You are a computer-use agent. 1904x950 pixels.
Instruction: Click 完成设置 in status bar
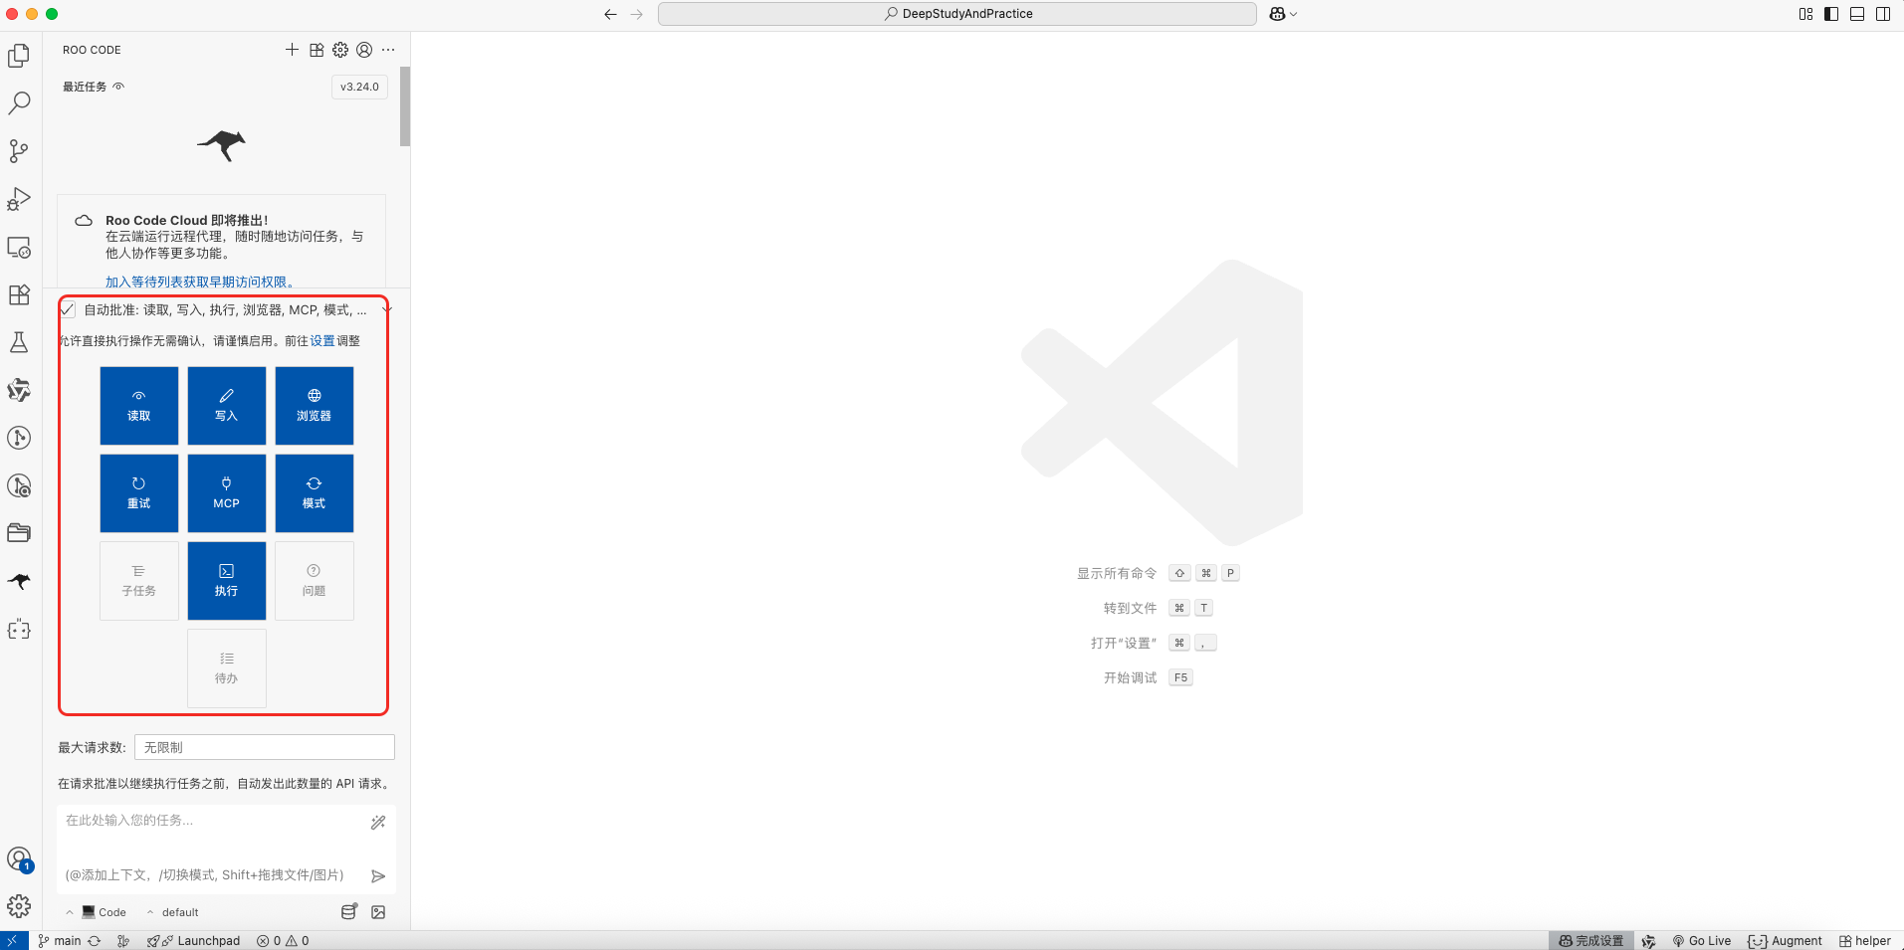pyautogui.click(x=1590, y=941)
